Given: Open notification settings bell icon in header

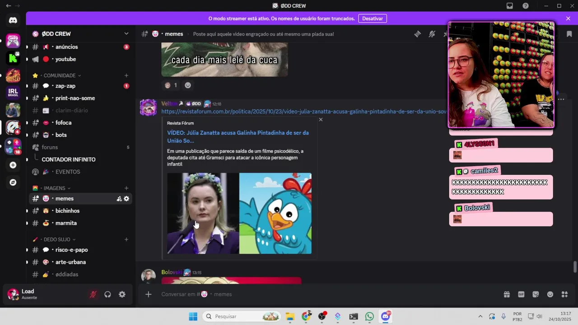Looking at the screenshot, I should coord(432,34).
